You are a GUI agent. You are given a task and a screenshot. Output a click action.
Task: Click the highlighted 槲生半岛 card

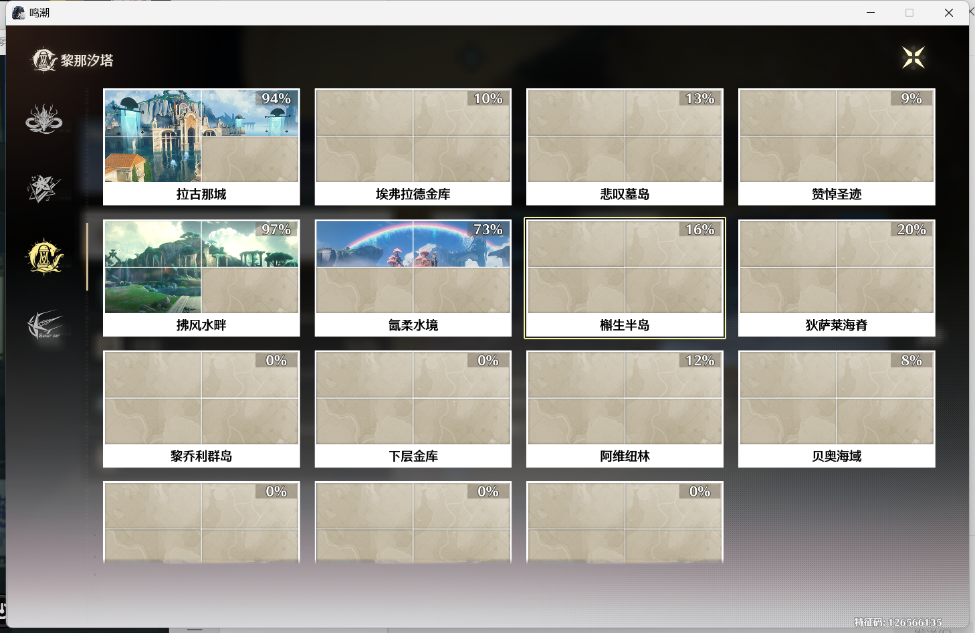(x=625, y=278)
